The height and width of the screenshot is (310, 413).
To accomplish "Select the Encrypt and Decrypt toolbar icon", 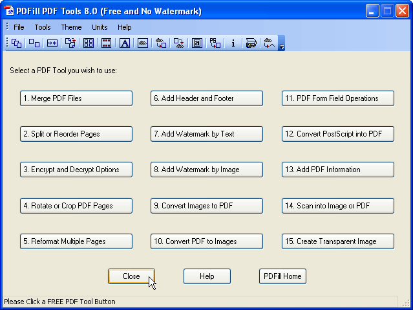I will coord(52,43).
